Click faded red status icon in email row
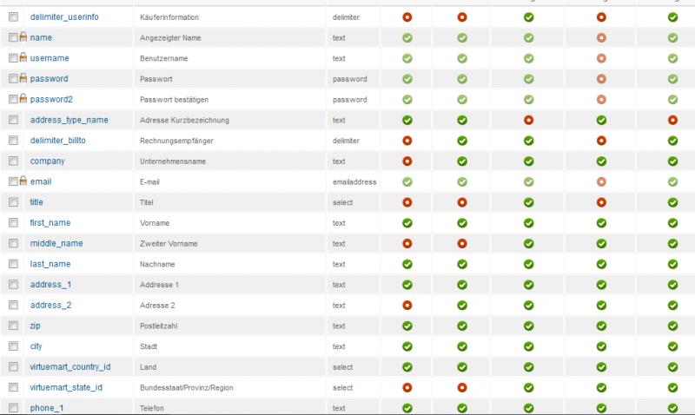 point(600,181)
